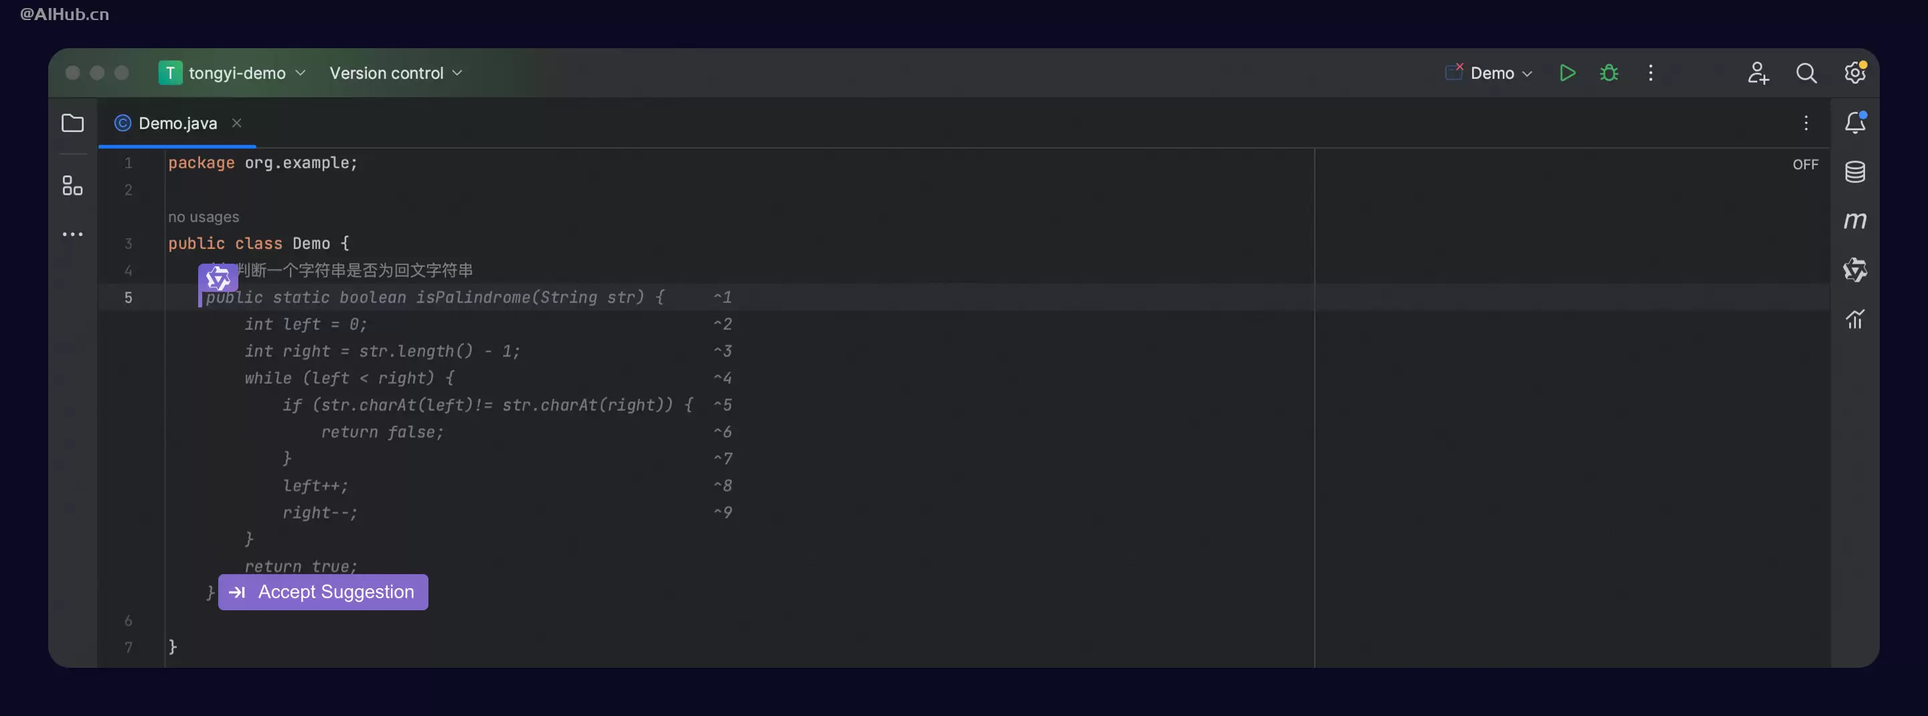Expand the tongyi-demo project dropdown
This screenshot has height=716, width=1928.
(233, 72)
